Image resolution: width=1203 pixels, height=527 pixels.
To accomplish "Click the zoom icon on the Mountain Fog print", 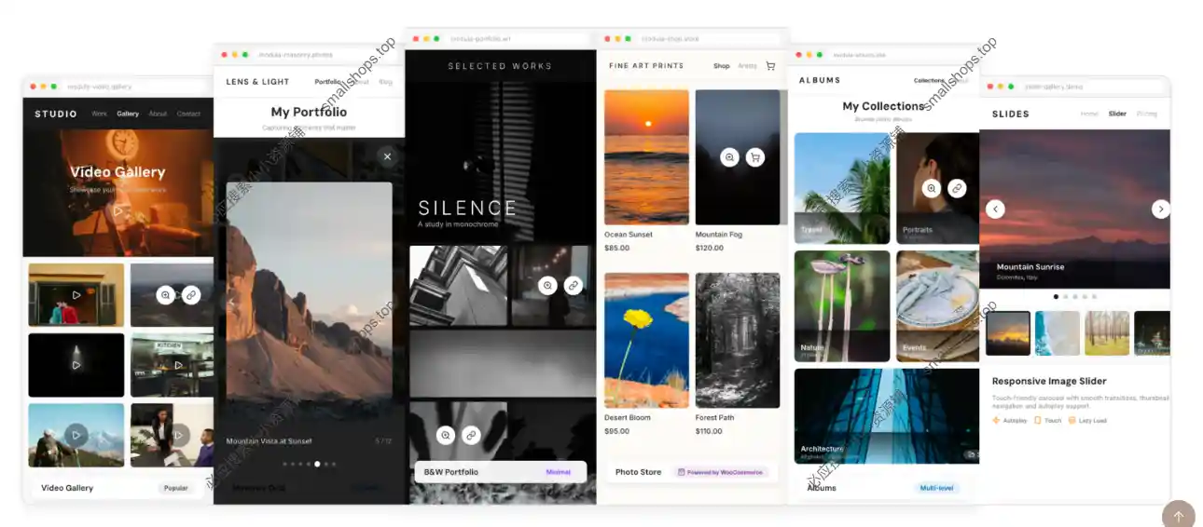I will [729, 157].
